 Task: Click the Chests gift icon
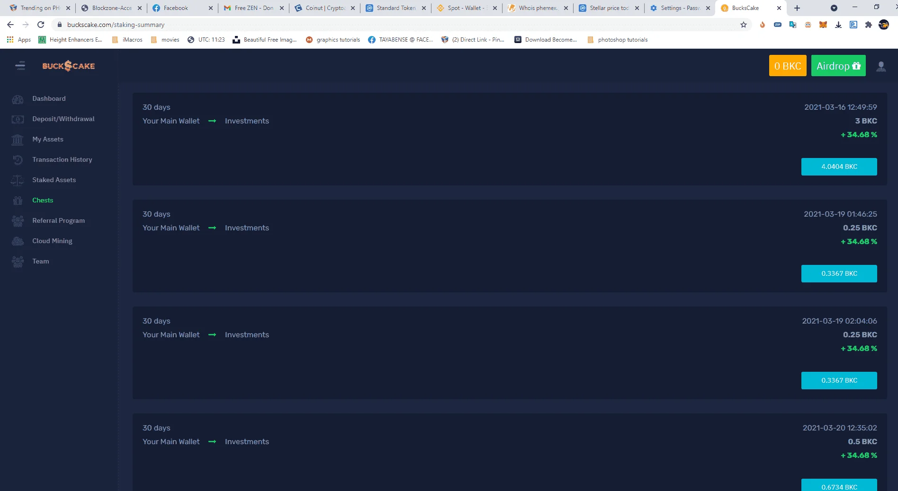tap(18, 201)
